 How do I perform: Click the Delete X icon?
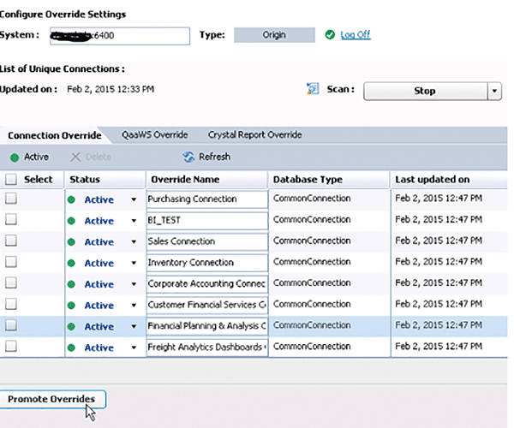[x=75, y=157]
